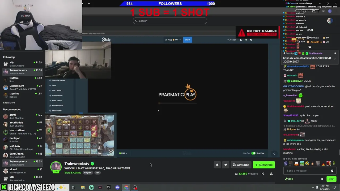Open YourBudde recommended channel
This screenshot has width=340, height=191.
[x=22, y=124]
